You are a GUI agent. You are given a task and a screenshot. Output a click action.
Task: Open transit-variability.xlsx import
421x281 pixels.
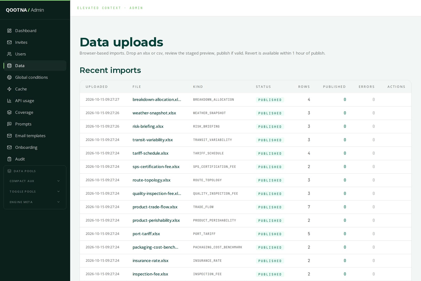[153, 140]
